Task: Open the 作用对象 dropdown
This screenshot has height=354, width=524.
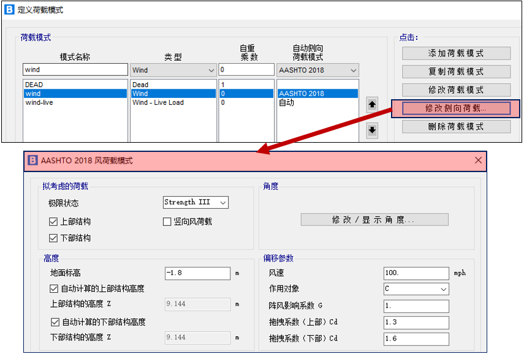Action: point(416,288)
